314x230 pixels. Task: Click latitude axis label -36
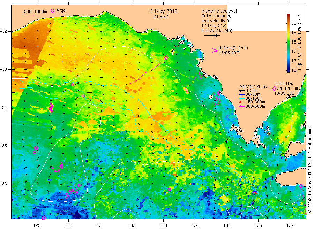click(x=3, y=184)
